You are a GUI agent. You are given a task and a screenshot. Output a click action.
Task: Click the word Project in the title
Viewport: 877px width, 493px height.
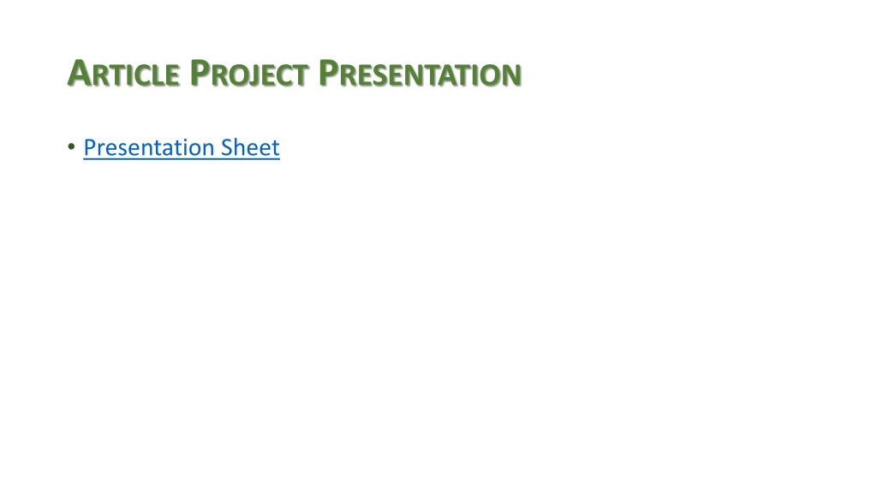tap(249, 74)
